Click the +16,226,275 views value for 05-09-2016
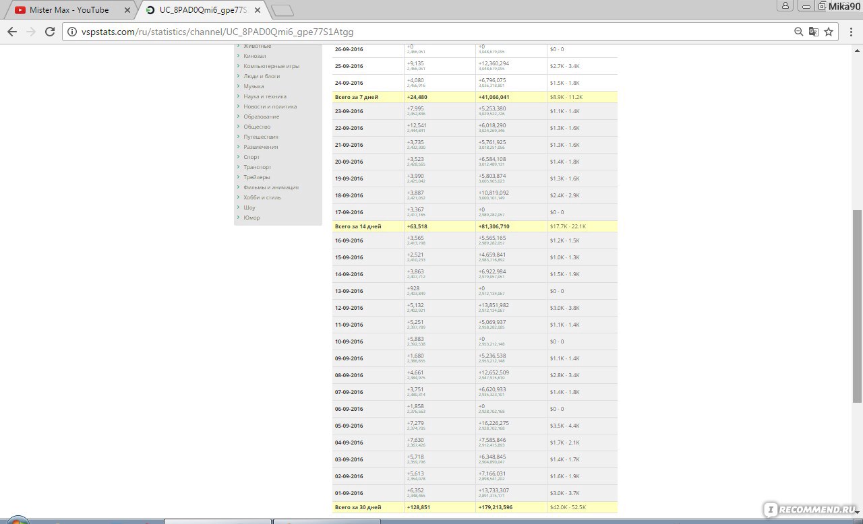Screen dimensions: 863x524 click(494, 423)
